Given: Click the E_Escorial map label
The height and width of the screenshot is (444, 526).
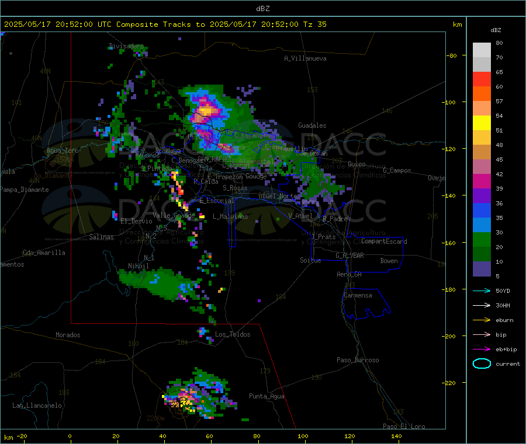Looking at the screenshot, I should point(217,201).
